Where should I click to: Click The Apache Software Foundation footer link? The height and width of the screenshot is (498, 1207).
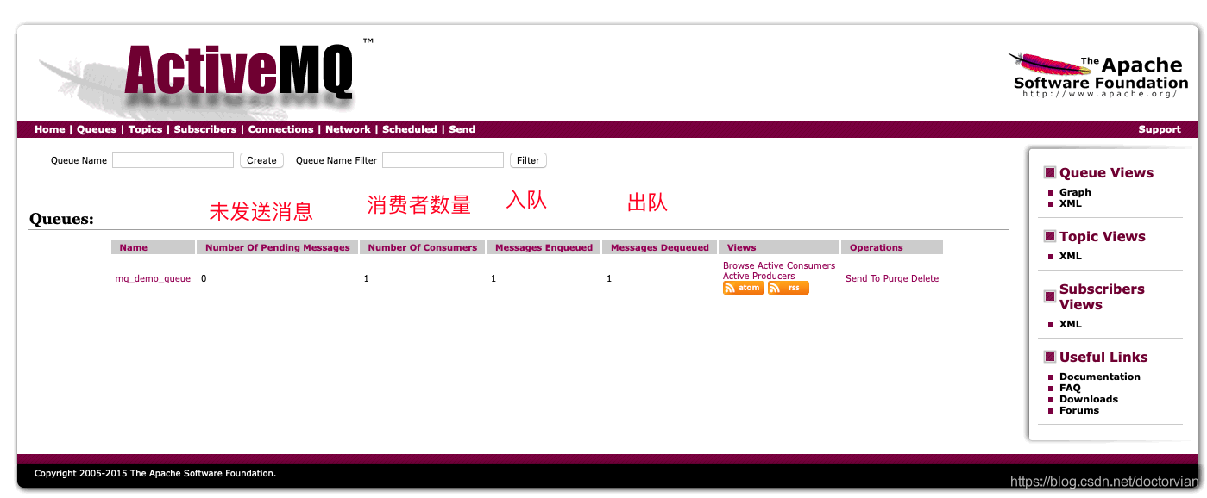[202, 473]
